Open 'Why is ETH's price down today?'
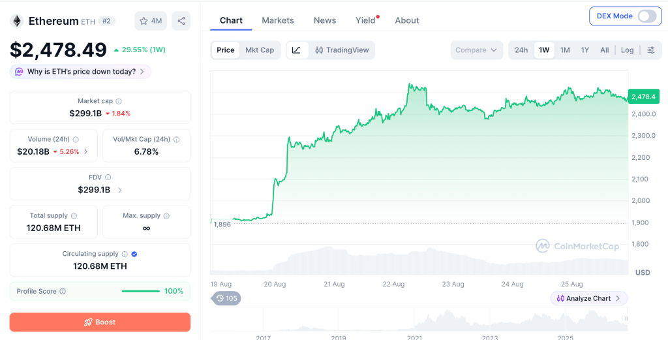Image resolution: width=668 pixels, height=340 pixels. tap(80, 72)
